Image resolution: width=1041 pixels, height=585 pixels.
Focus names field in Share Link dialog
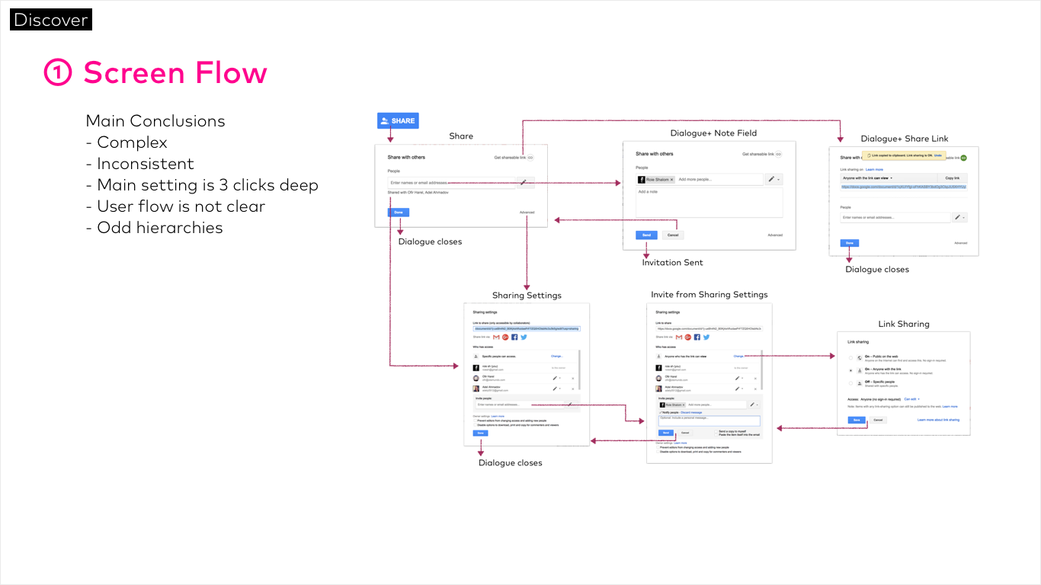point(895,217)
